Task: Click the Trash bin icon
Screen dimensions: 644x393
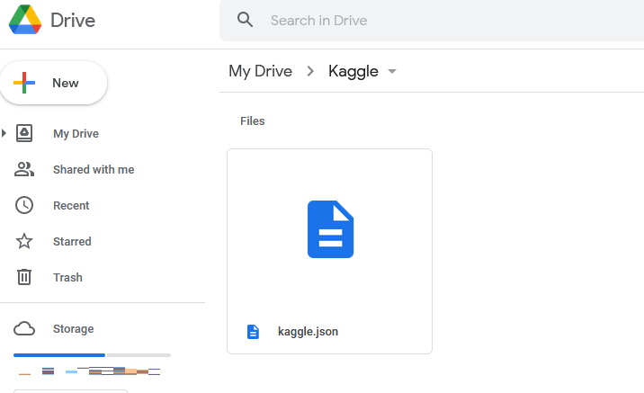Action: pos(24,277)
